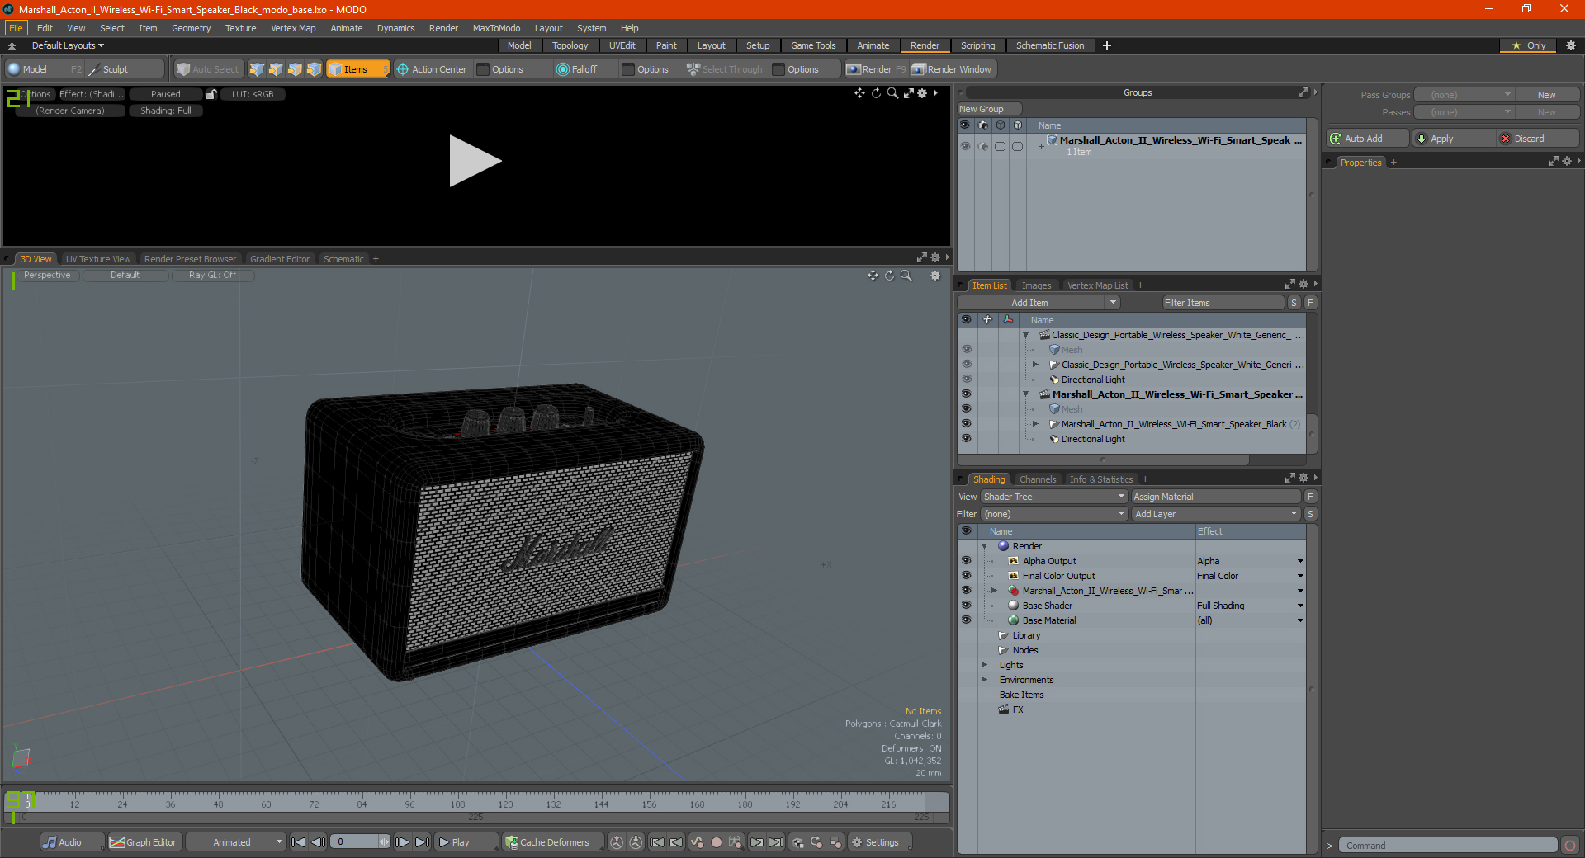Collapse the Classic_Design_Portable scene tree
Viewport: 1585px width, 858px height.
coord(1026,335)
